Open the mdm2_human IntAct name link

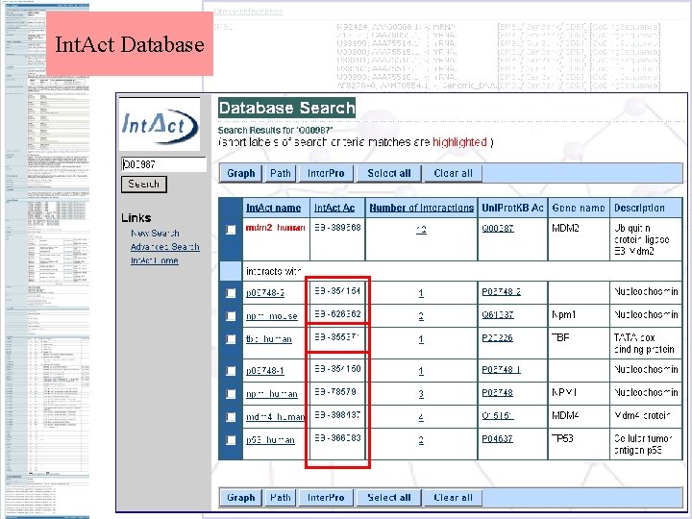point(276,228)
